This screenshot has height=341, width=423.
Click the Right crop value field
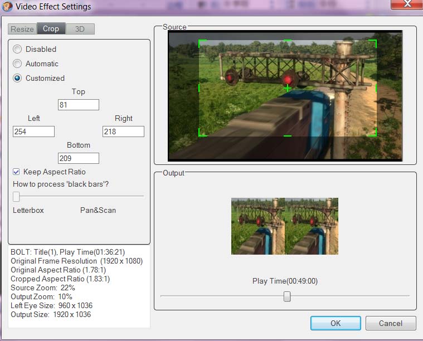[x=123, y=131]
